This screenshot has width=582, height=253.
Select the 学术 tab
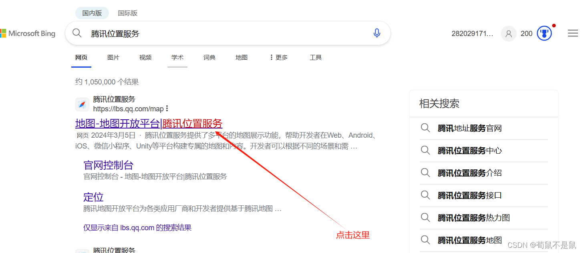177,57
